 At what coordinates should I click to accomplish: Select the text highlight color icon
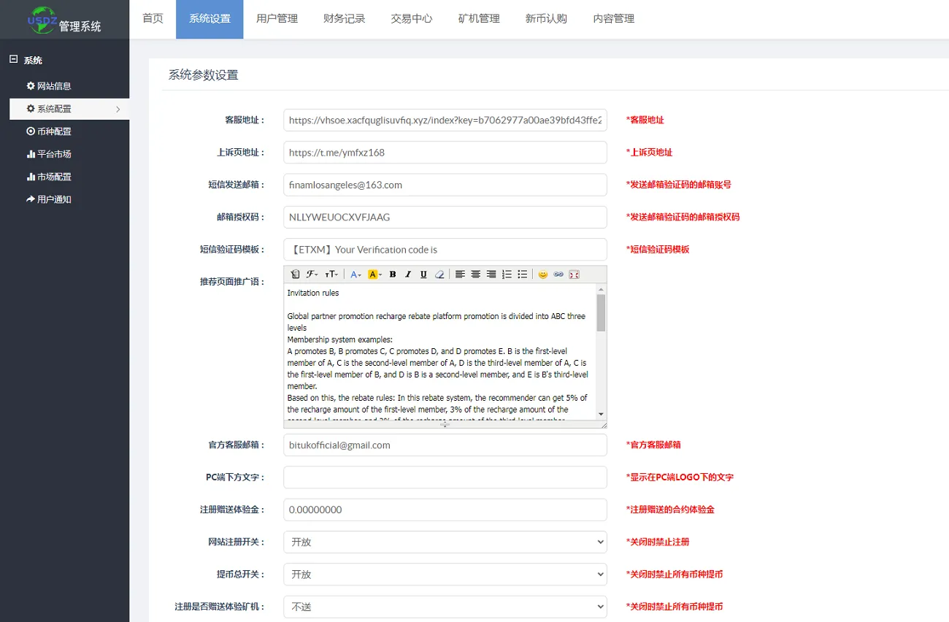(x=372, y=274)
